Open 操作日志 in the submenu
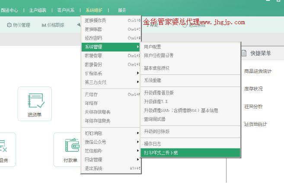Screen dimensions: 284x183 pyautogui.click(x=191, y=144)
